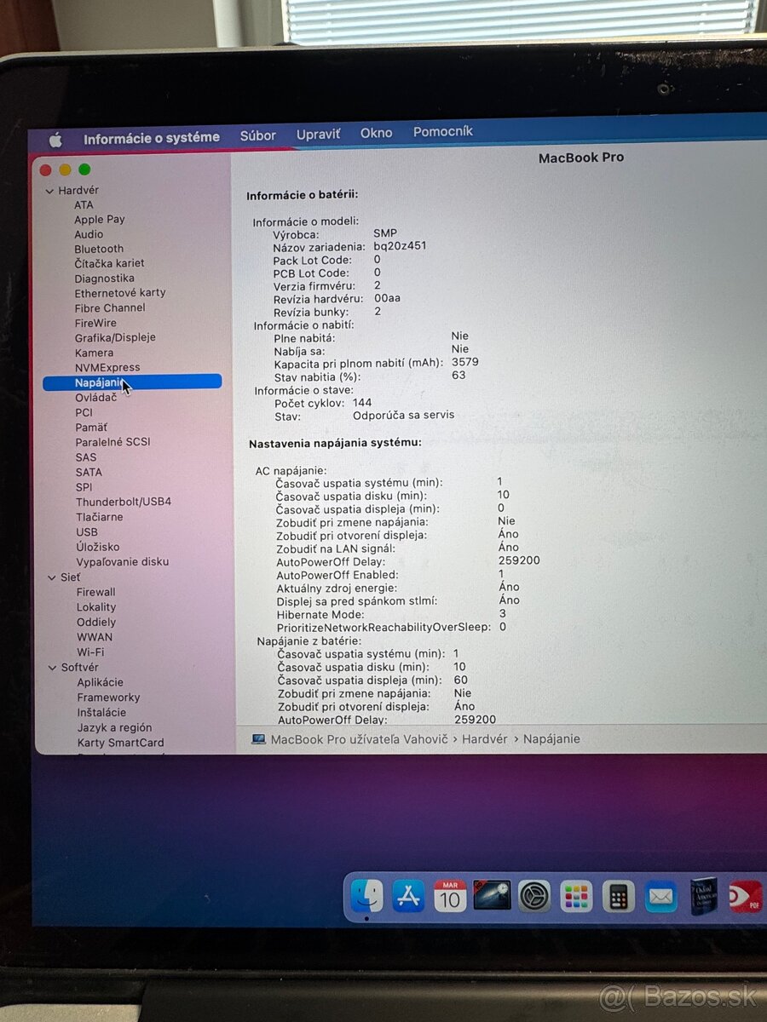Image resolution: width=767 pixels, height=1022 pixels.
Task: Open the Súbor menu
Action: pyautogui.click(x=257, y=135)
